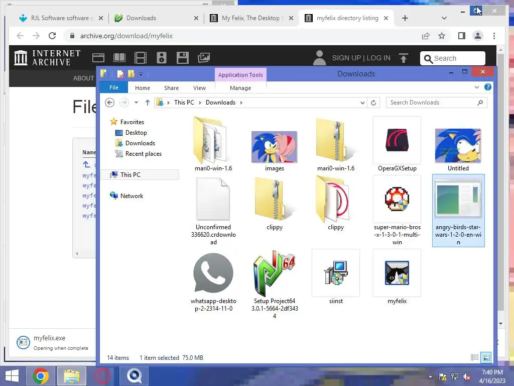Open the Wayback web icon on Internet Archive
514x386 pixels.
tap(98, 58)
